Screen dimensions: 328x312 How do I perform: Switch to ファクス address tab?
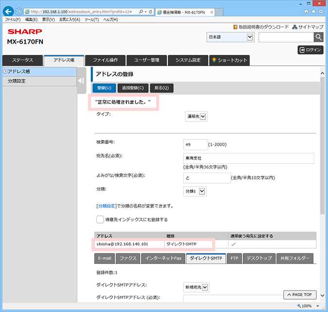(128, 259)
